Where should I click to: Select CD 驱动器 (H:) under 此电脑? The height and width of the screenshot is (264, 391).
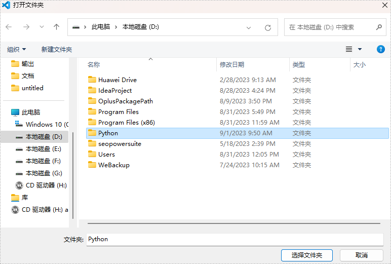point(46,185)
